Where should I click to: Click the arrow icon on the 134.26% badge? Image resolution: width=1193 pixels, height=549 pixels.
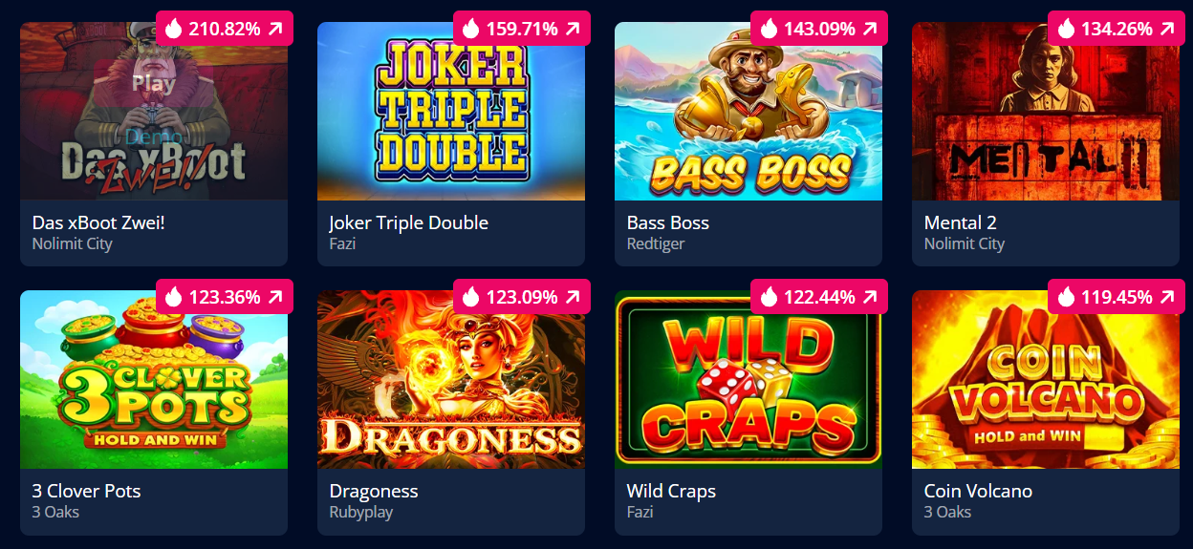[1167, 29]
